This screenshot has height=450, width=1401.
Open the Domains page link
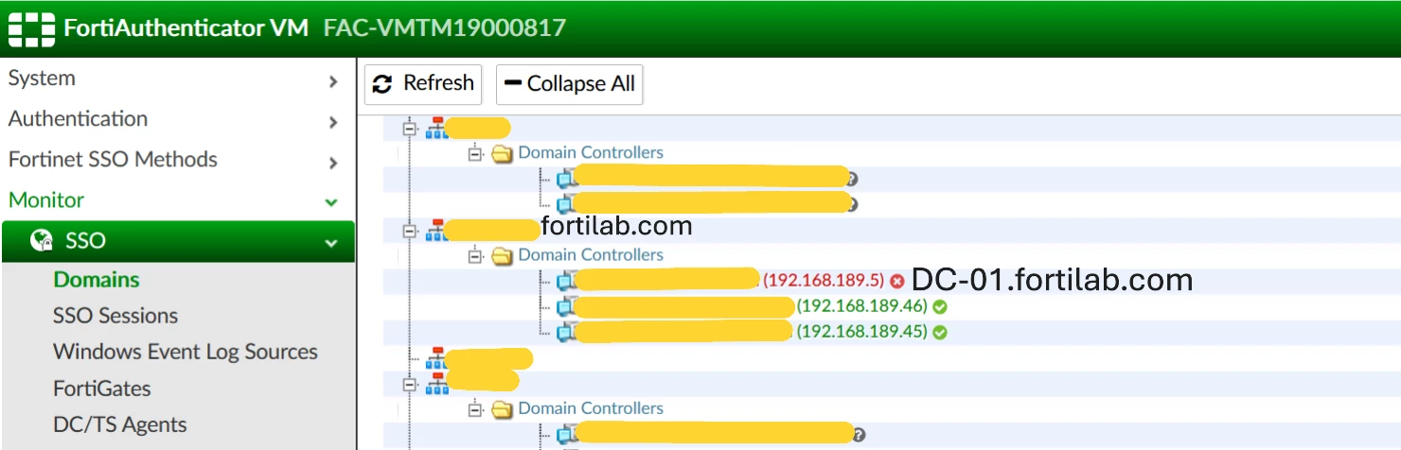coord(97,280)
